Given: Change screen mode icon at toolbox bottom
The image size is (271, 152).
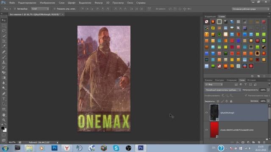Looking at the screenshot, I should pos(4,140).
